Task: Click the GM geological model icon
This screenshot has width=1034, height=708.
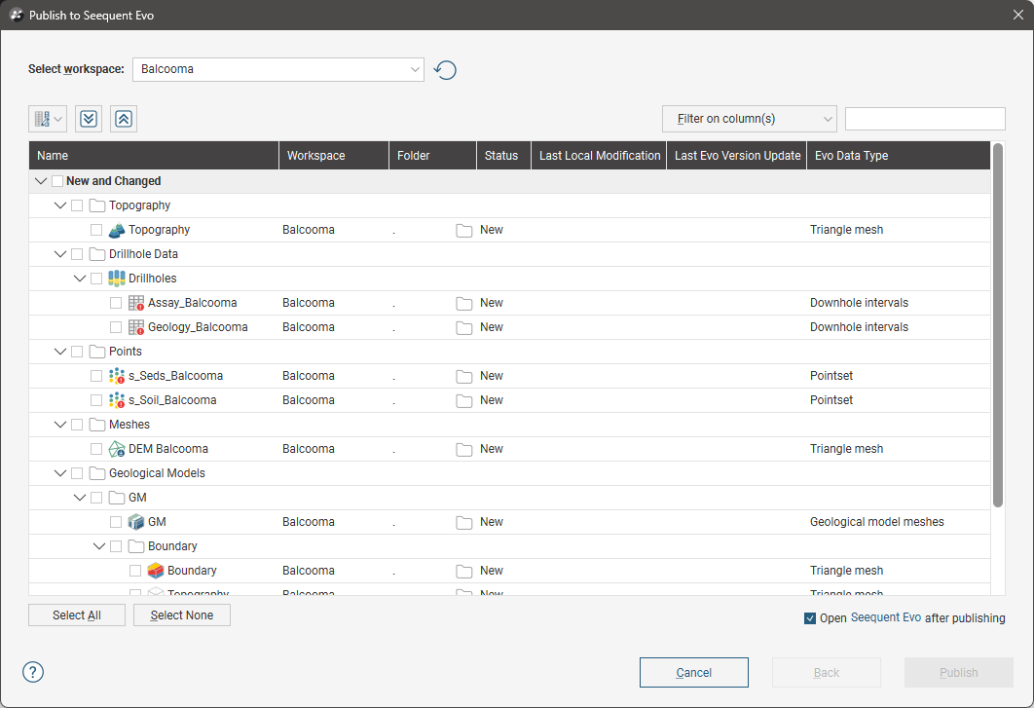Action: [136, 522]
